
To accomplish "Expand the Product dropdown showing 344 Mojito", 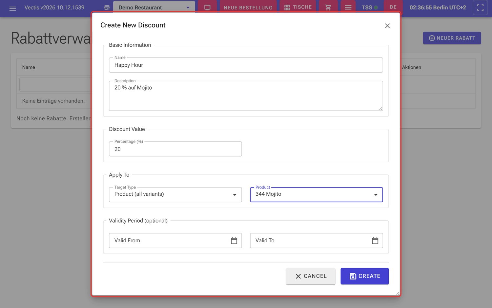I will [x=316, y=195].
